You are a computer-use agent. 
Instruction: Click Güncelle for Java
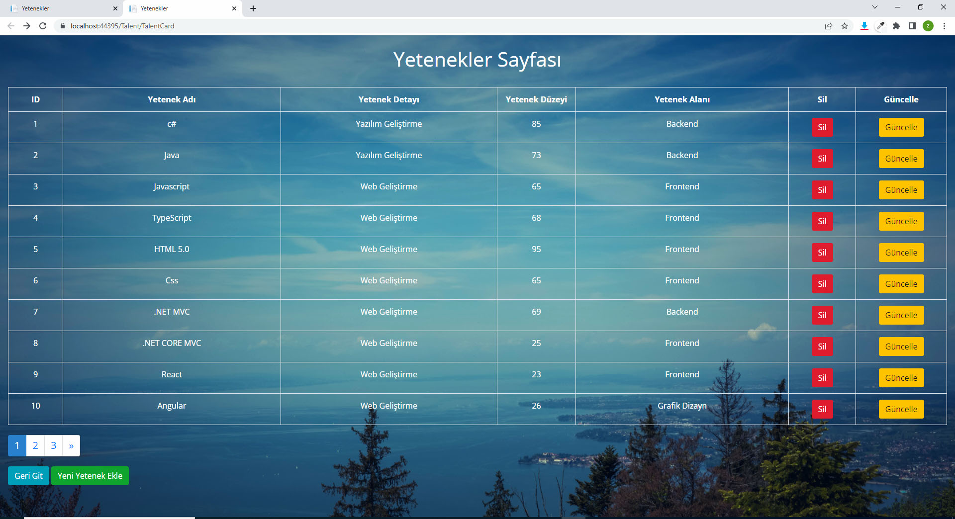901,159
